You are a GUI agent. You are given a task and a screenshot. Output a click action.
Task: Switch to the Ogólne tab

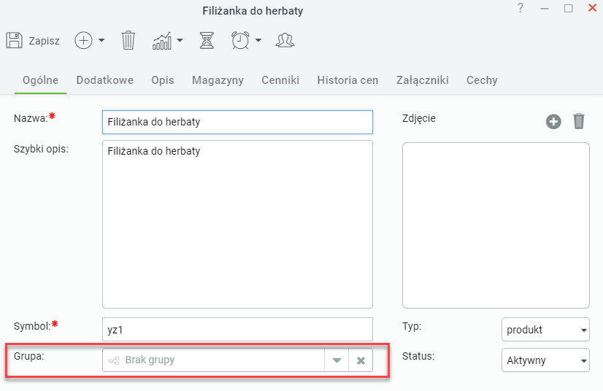(40, 80)
